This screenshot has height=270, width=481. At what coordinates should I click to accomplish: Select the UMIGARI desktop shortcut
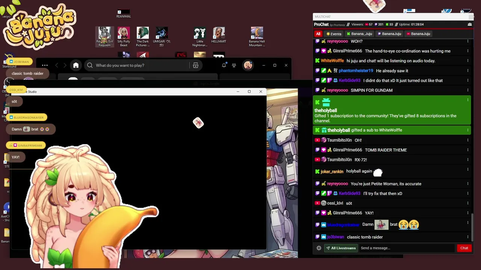tap(162, 37)
